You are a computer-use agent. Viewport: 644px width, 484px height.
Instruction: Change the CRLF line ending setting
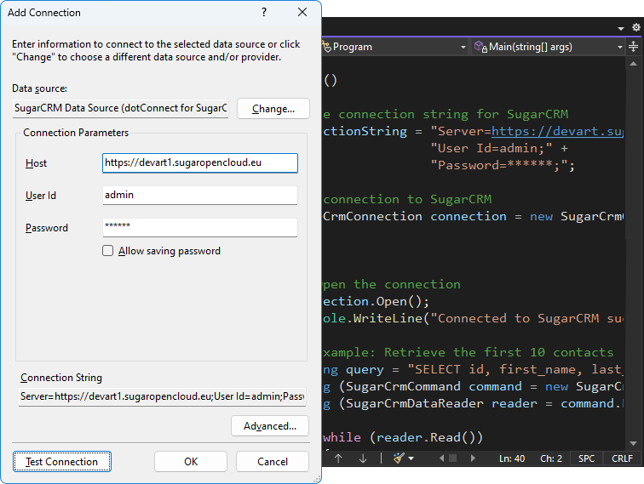[x=622, y=458]
